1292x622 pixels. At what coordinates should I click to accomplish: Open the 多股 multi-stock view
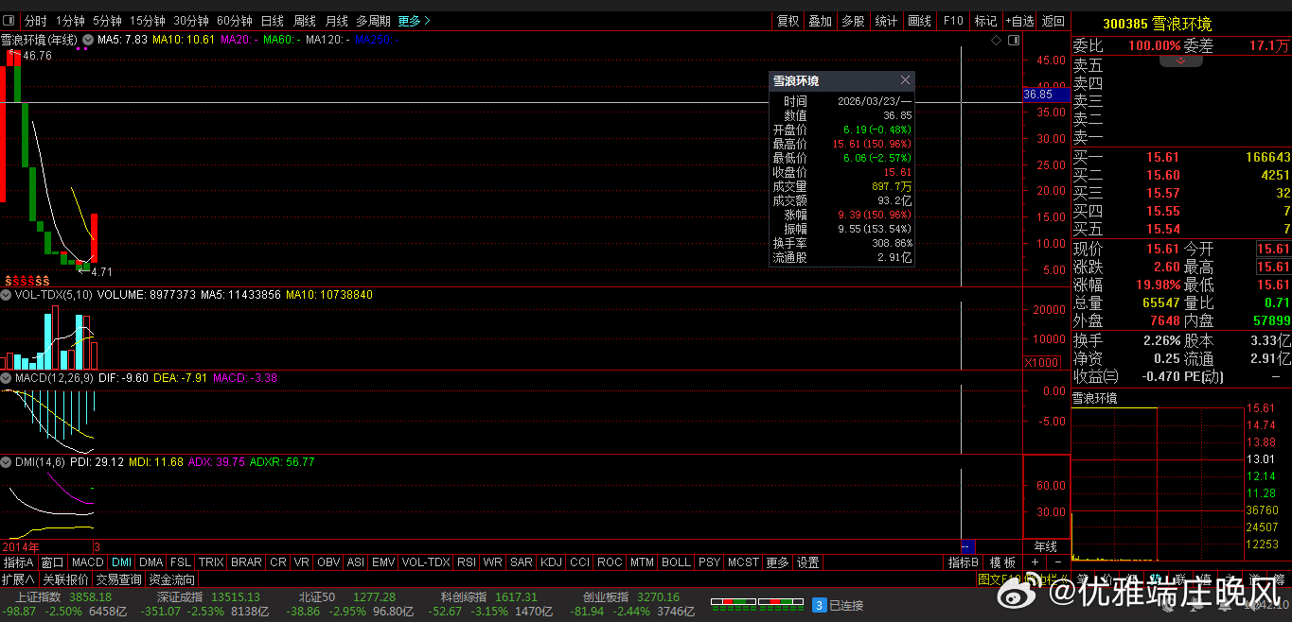click(853, 20)
